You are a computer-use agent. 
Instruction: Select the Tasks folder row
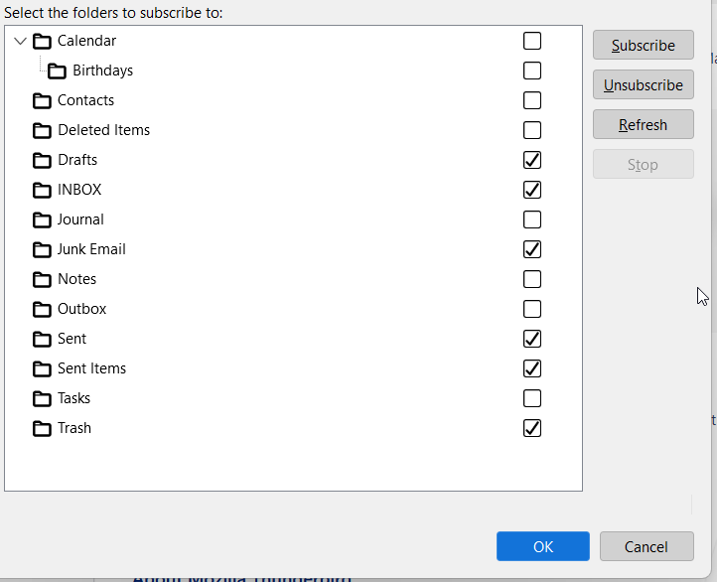point(73,398)
